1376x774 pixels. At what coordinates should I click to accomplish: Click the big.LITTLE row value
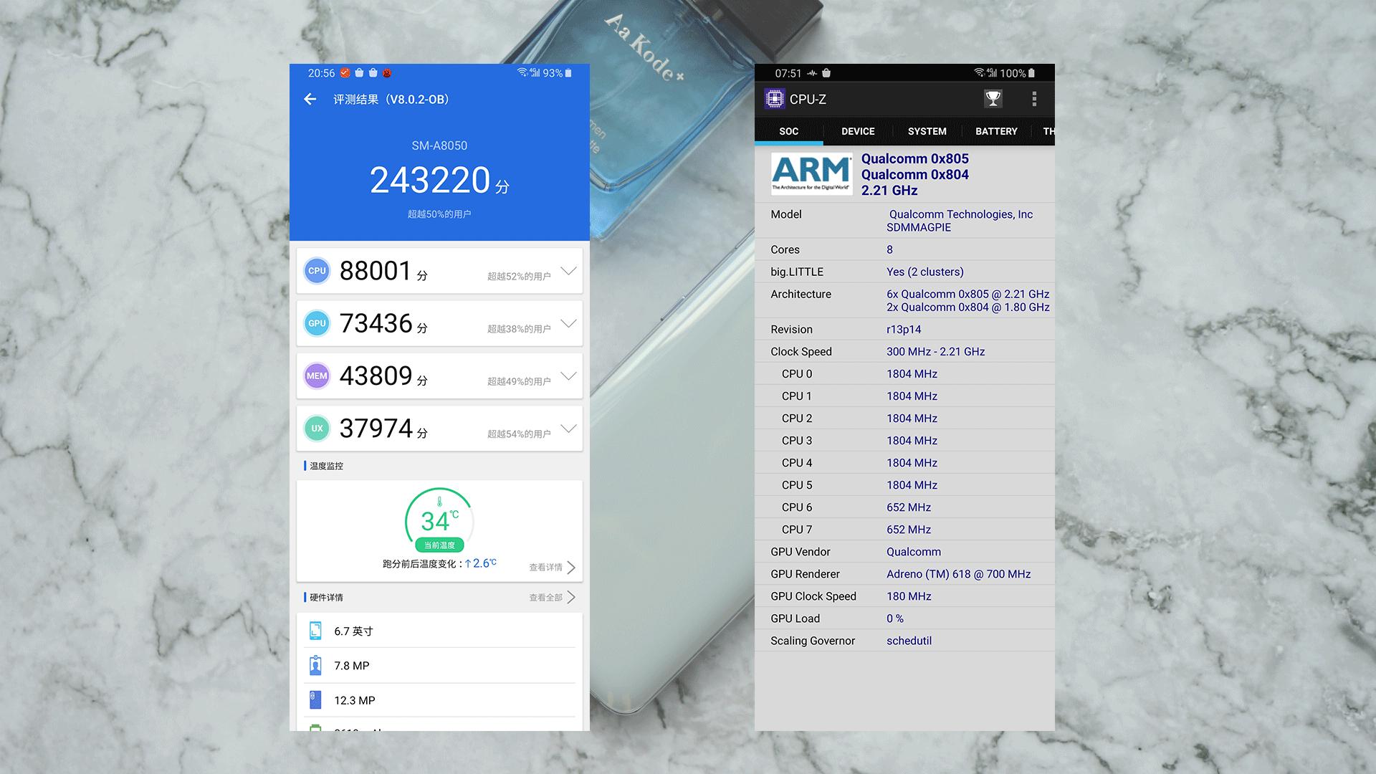point(925,272)
